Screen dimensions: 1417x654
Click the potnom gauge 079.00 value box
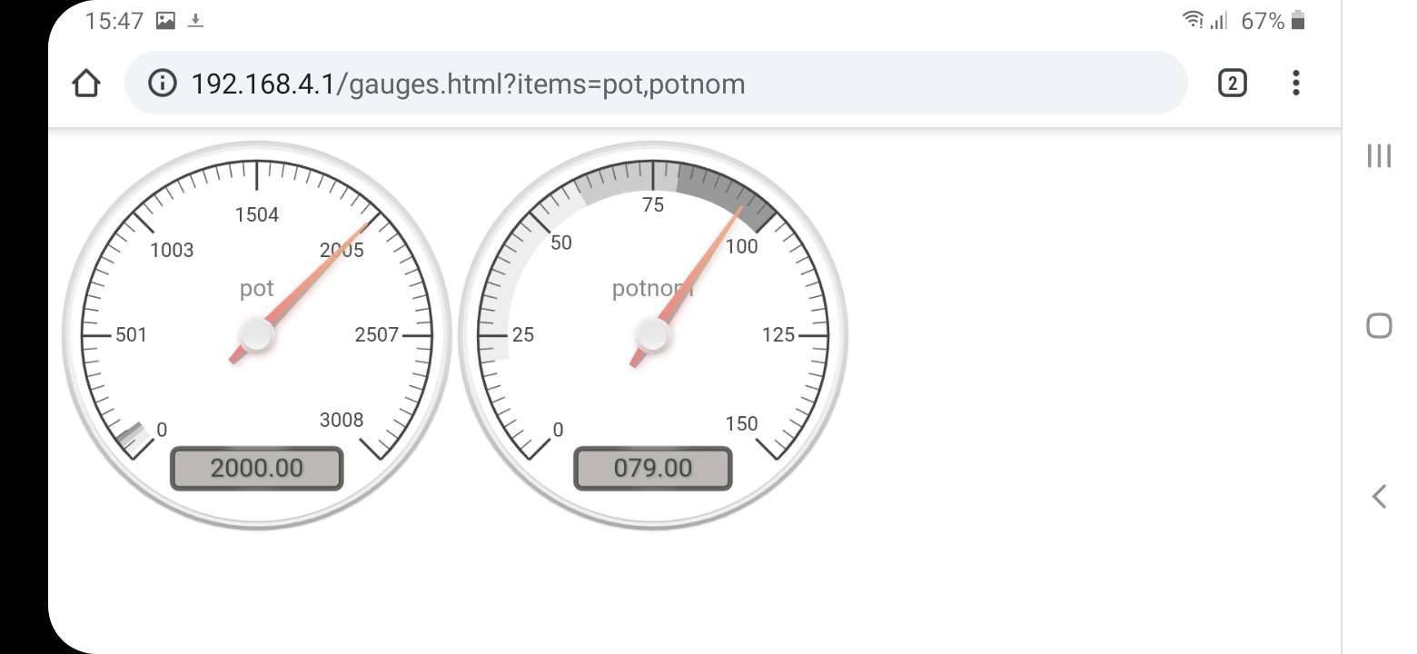coord(652,469)
